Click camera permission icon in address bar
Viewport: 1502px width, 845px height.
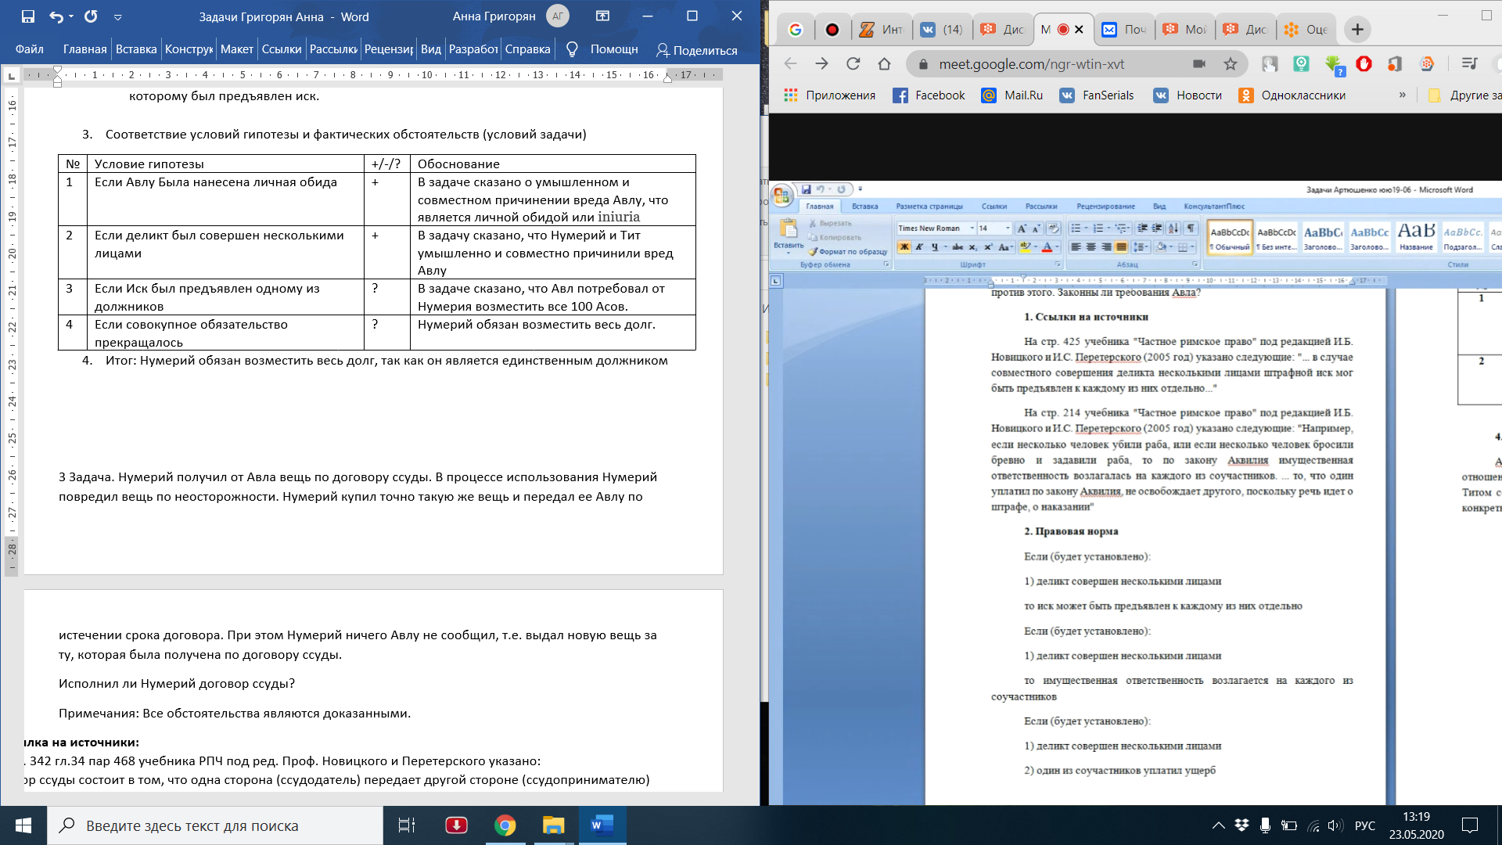(x=1198, y=63)
